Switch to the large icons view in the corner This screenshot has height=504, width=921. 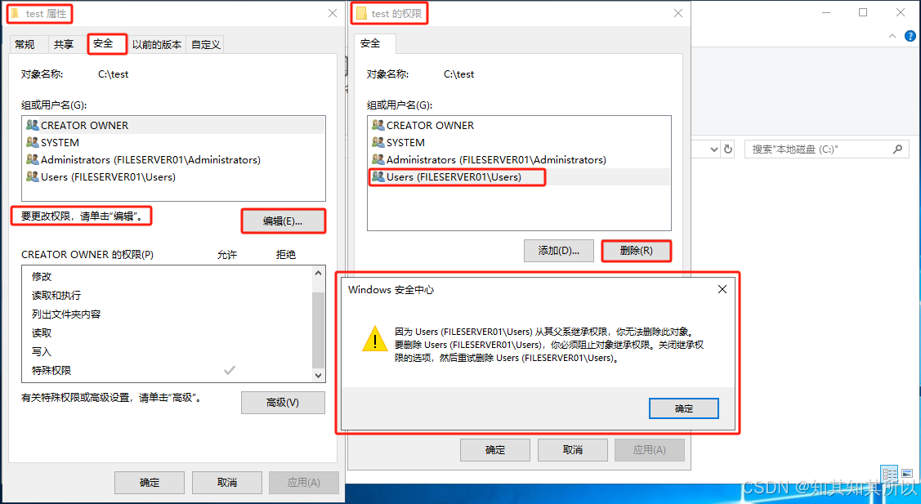[x=907, y=474]
